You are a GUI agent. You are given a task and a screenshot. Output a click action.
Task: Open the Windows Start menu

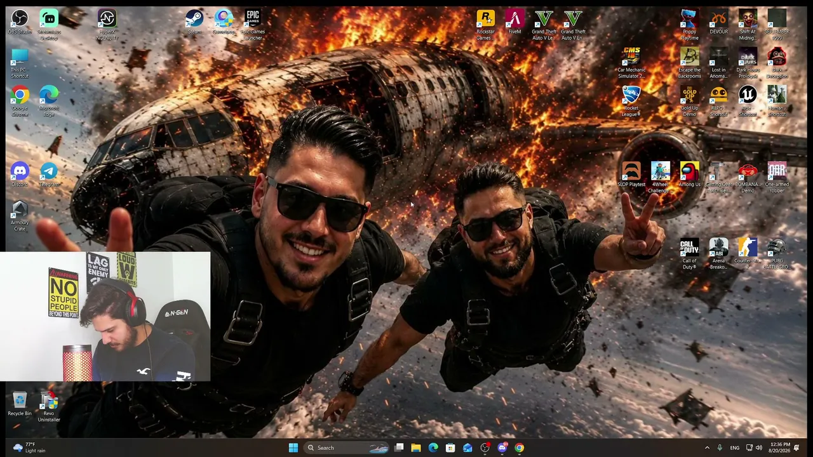click(293, 447)
